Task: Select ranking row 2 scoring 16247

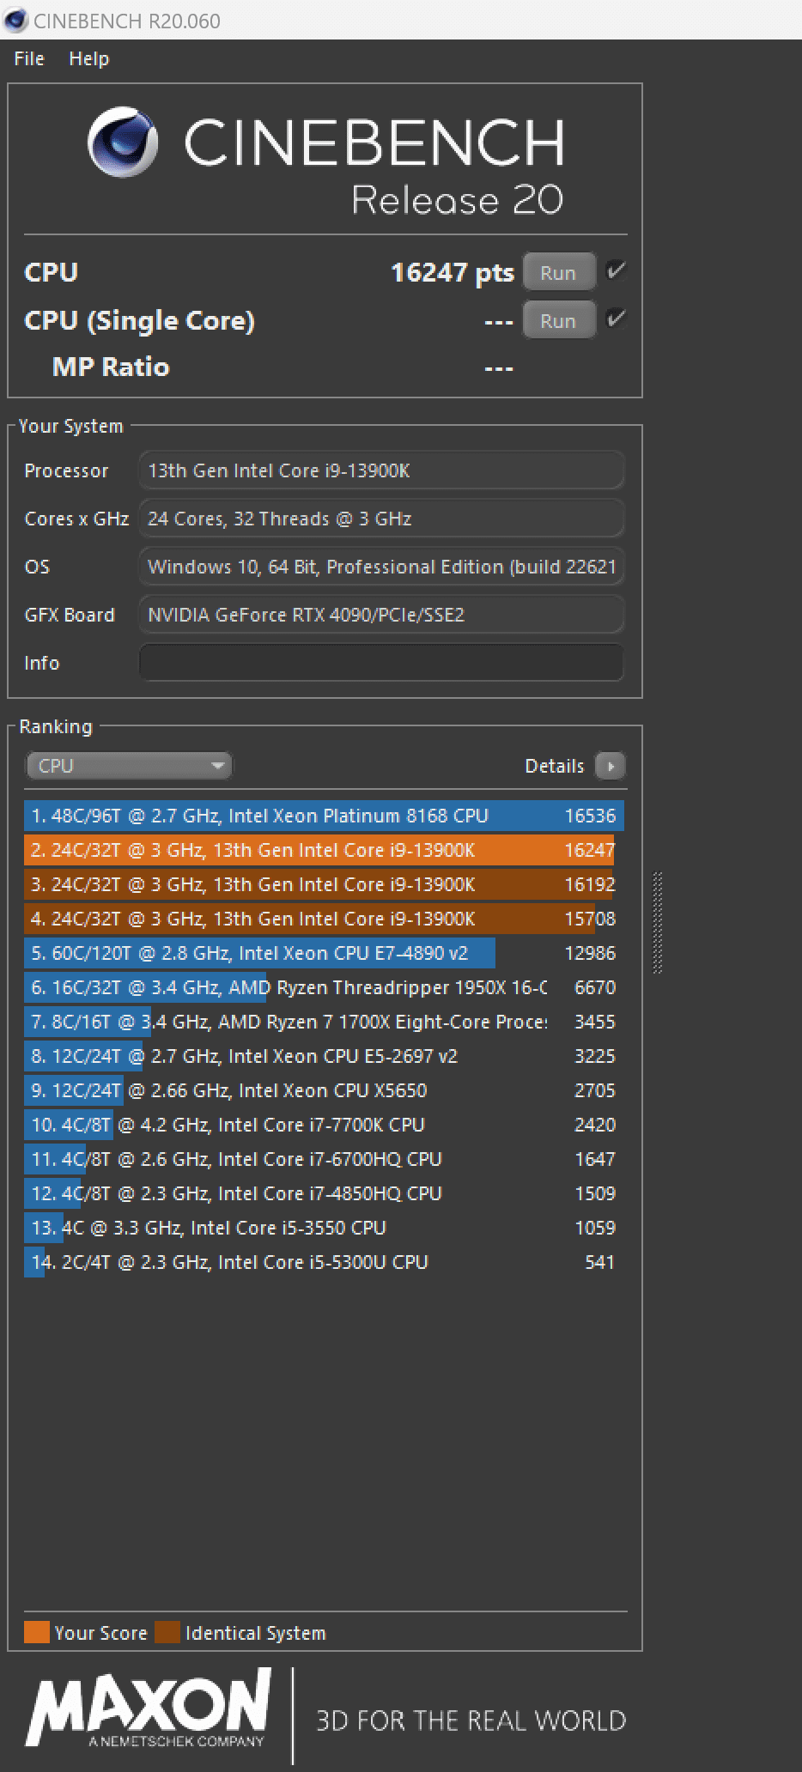Action: 324,850
